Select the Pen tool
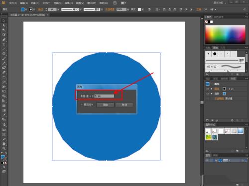The width and height of the screenshot is (249, 186). point(4,40)
